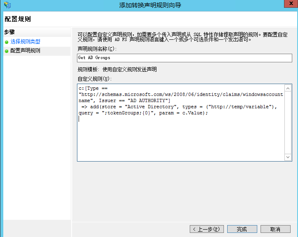Click the green bullet beside 配置声明规则
The width and height of the screenshot is (298, 237).
[7, 51]
